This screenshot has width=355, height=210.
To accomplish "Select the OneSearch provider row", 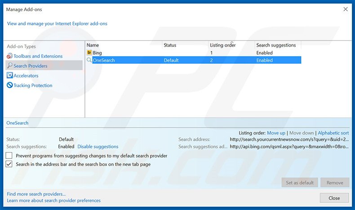I will (x=194, y=60).
